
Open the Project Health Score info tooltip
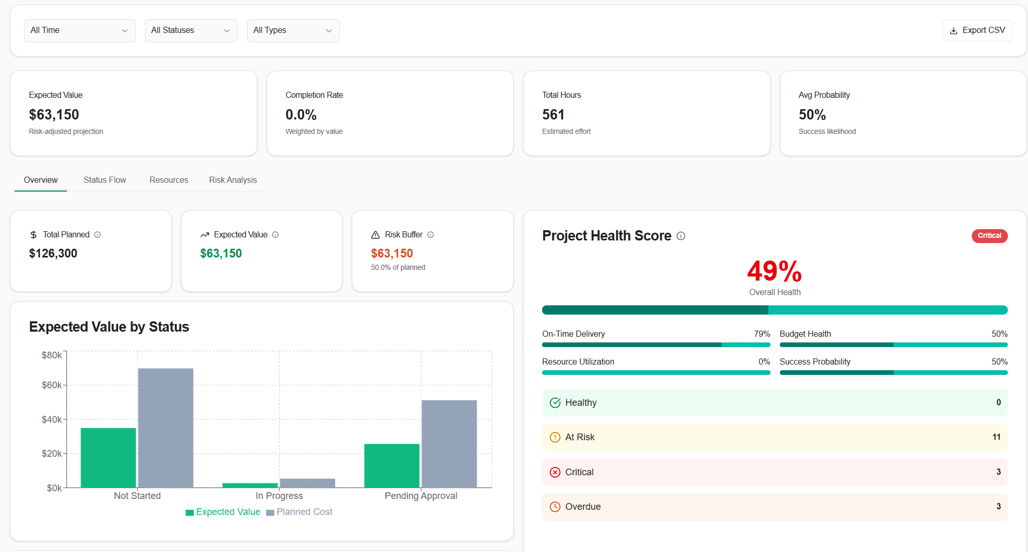pyautogui.click(x=681, y=236)
